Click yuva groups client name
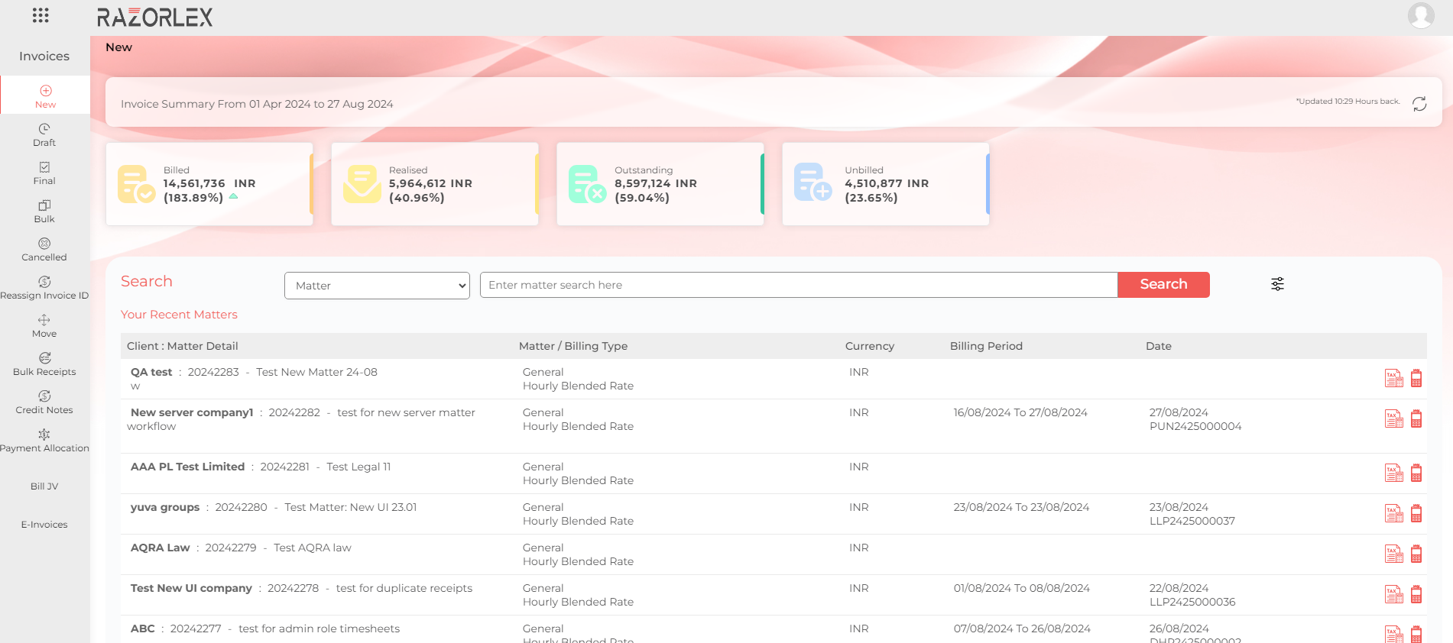Screen dimensions: 1453x643 [165, 507]
